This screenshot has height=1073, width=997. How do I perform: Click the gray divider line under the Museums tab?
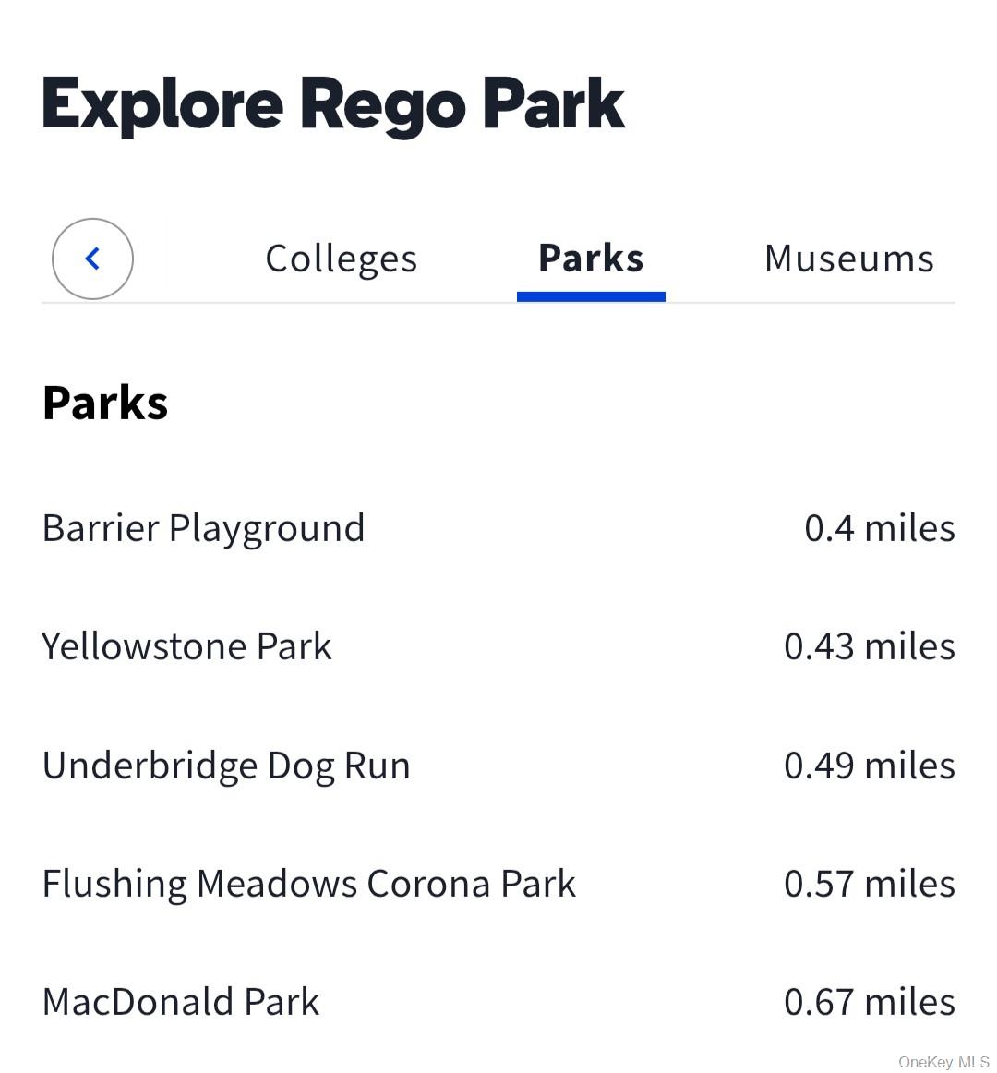click(811, 302)
